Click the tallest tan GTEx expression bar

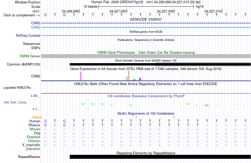(129, 76)
